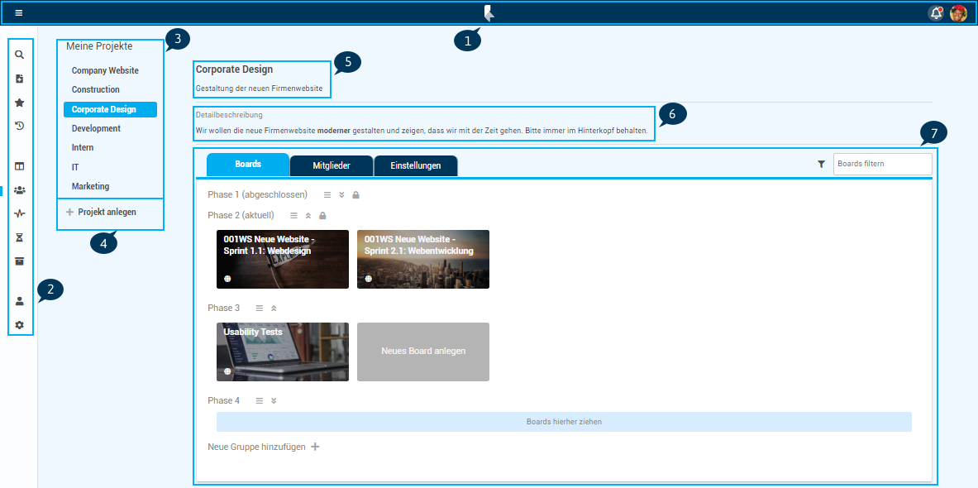This screenshot has height=488, width=978.
Task: Open the settings gear in sidebar
Action: [x=20, y=325]
